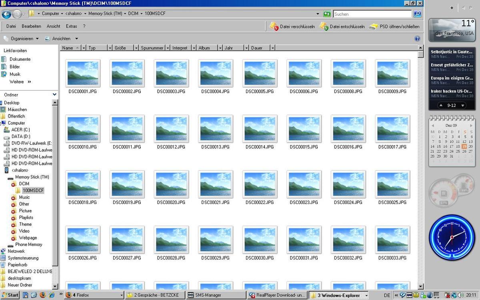Click the Back navigation arrow
480x300 pixels.
6,14
